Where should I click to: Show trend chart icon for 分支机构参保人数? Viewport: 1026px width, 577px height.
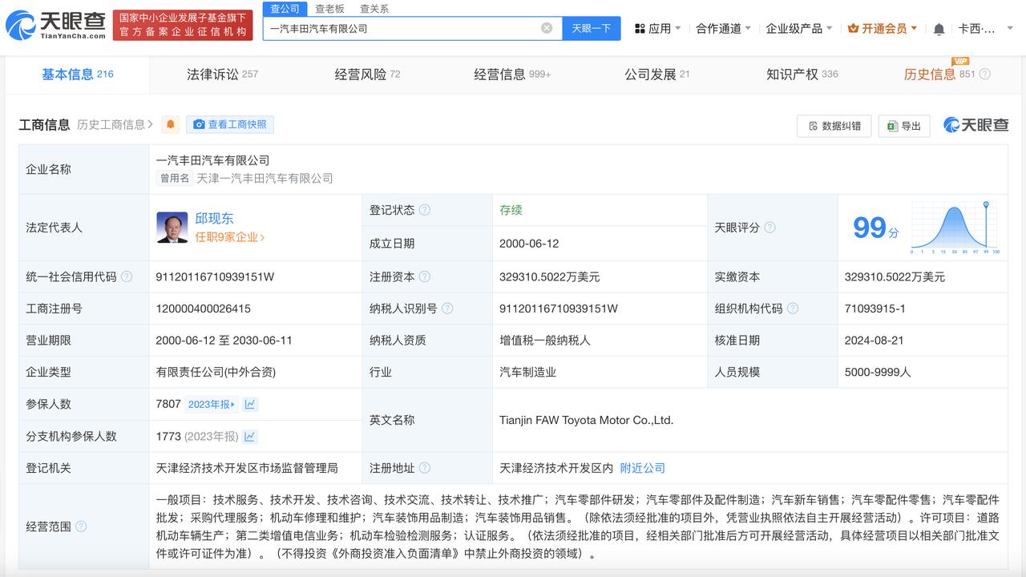(250, 437)
